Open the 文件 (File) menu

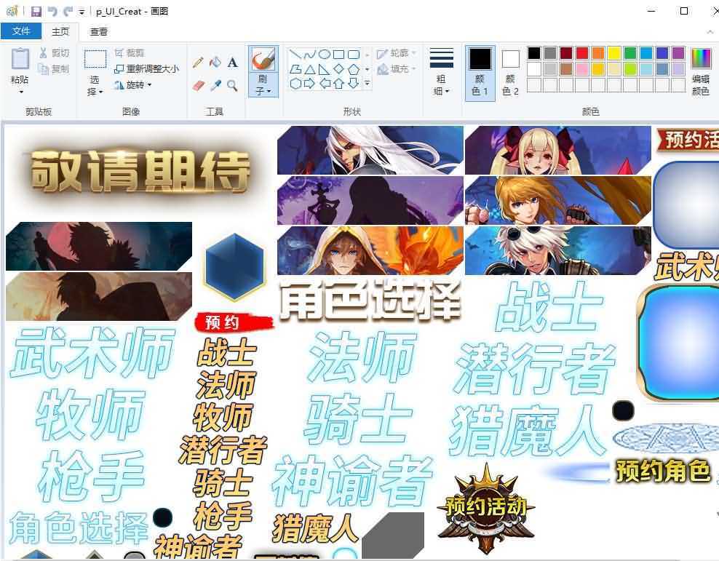pos(21,31)
